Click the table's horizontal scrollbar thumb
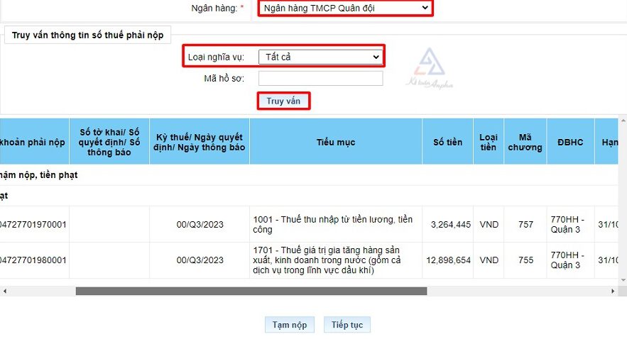 click(x=251, y=291)
